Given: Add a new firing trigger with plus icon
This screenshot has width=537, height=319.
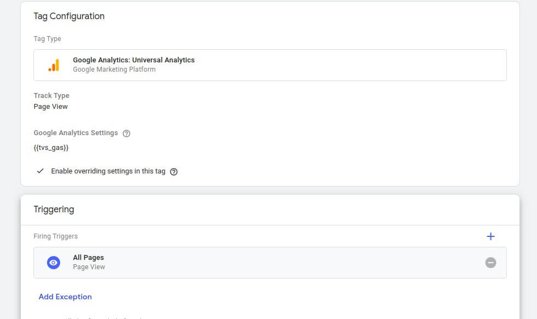Looking at the screenshot, I should tap(491, 236).
